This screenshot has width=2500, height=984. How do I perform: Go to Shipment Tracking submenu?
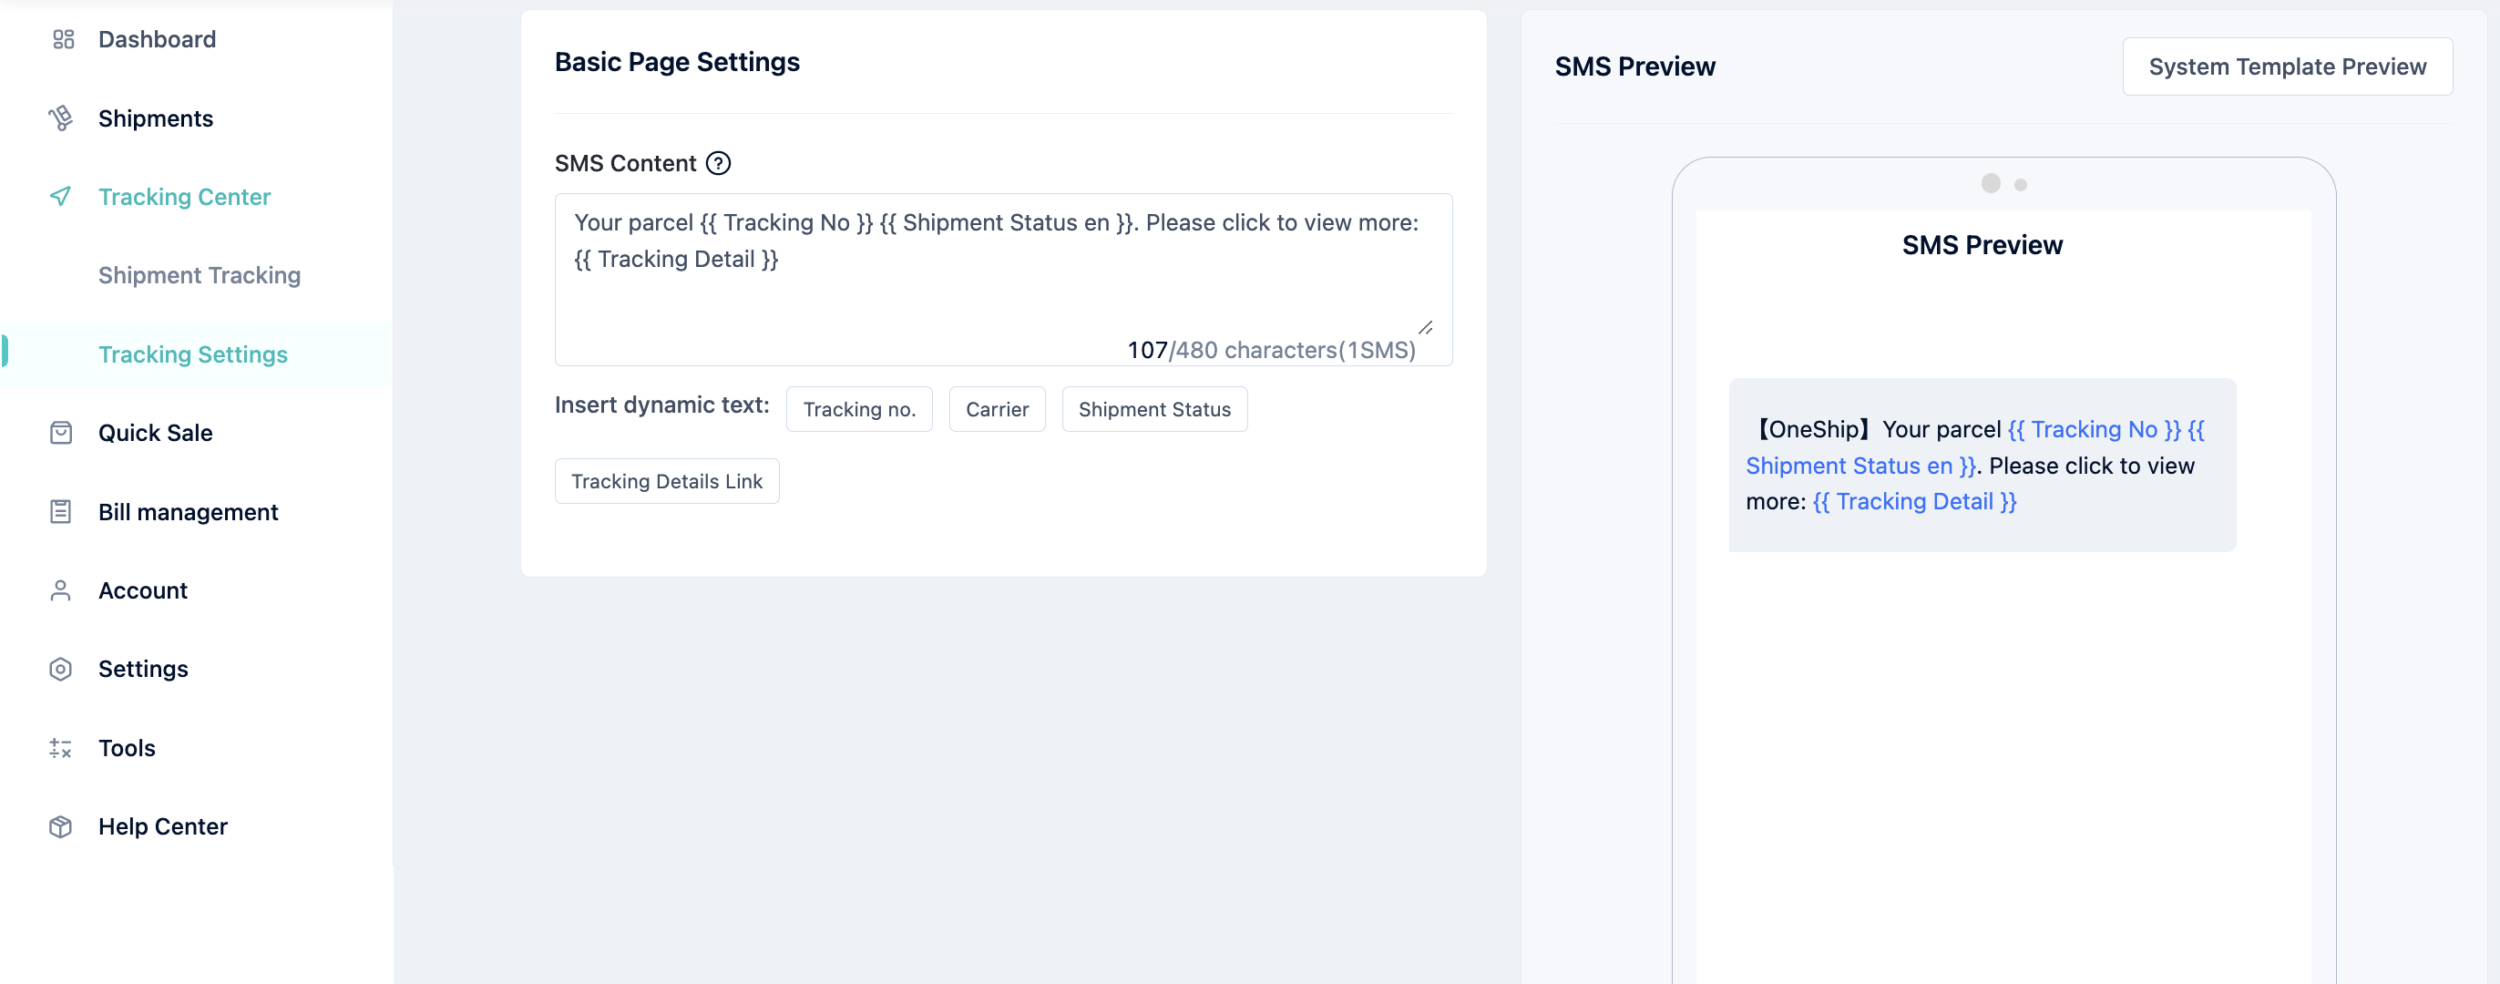click(199, 275)
